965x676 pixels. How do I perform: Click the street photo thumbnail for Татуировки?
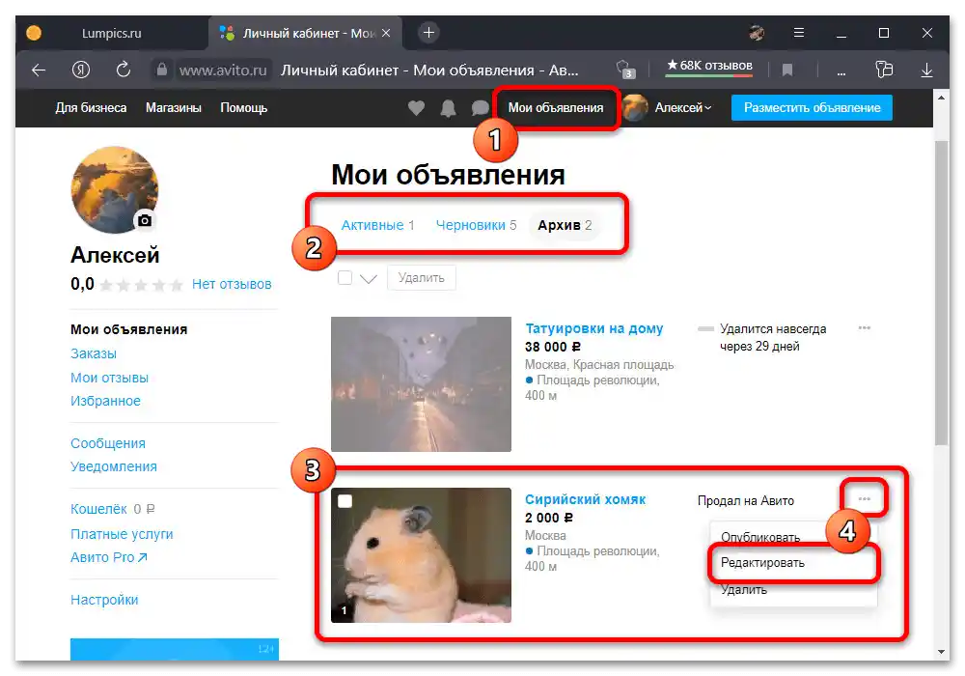[421, 384]
